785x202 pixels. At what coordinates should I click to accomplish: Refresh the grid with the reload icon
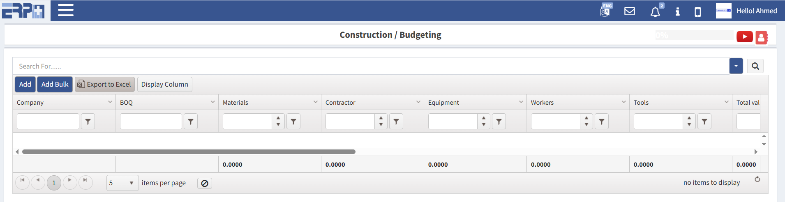(x=757, y=179)
